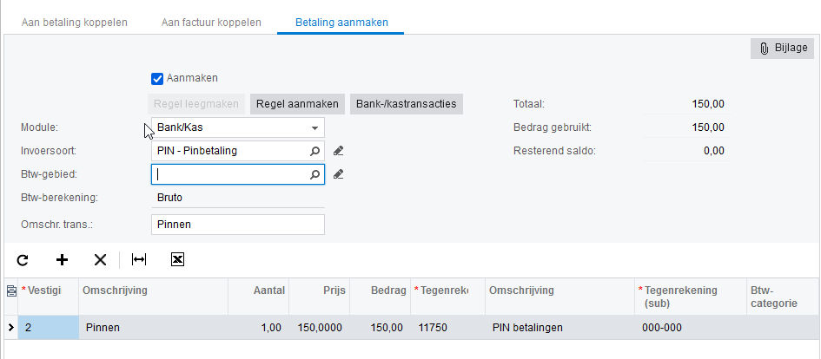
Task: Uncheck the Aanmaken checkbox
Action: [157, 78]
